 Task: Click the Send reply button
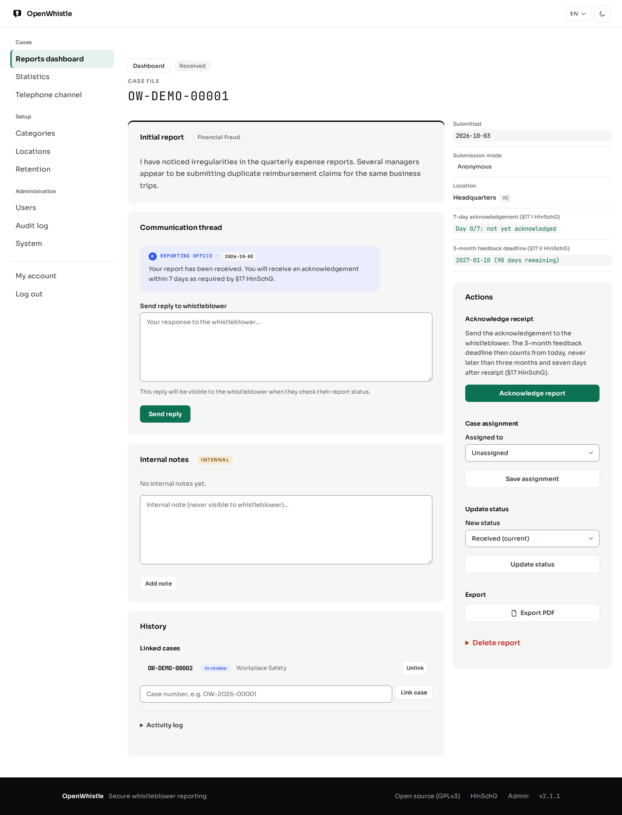[165, 414]
